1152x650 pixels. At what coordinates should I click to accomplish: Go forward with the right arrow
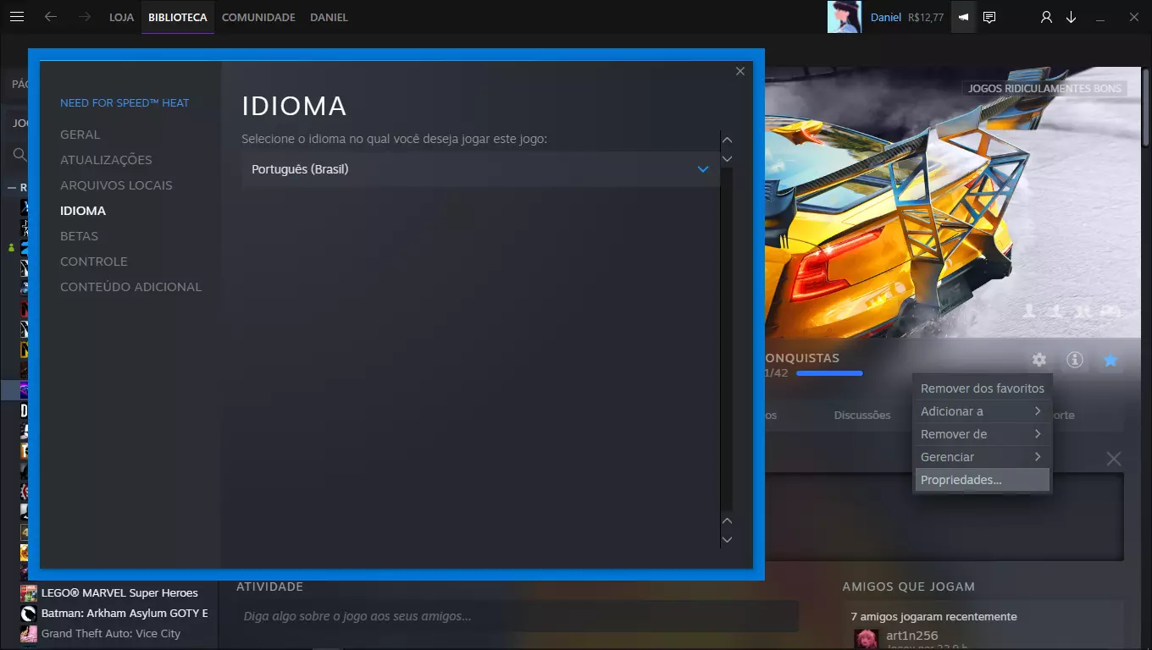[x=85, y=17]
